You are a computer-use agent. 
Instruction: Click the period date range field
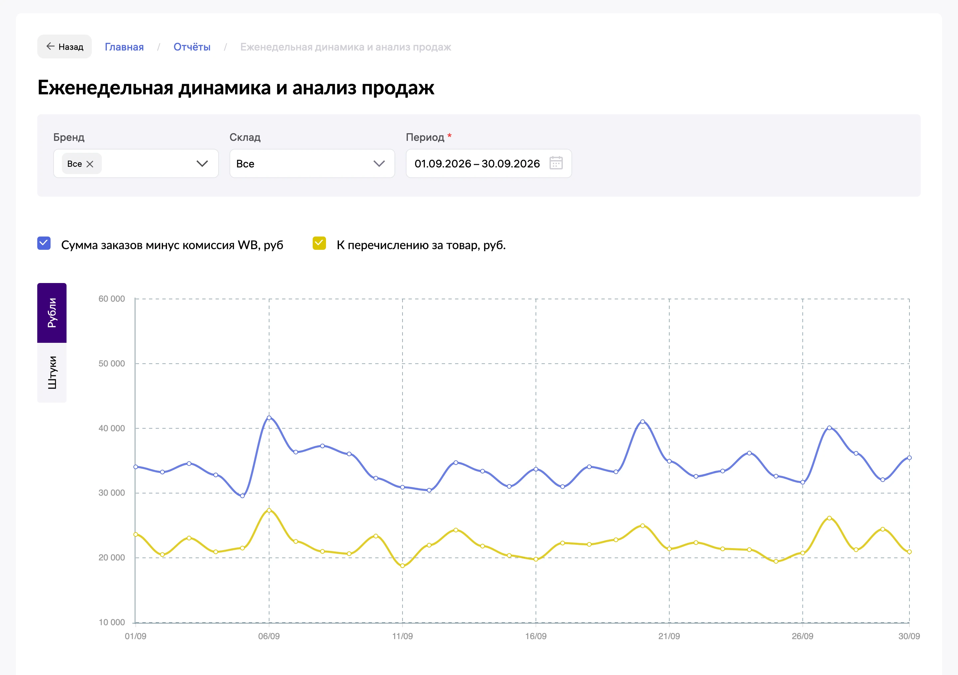[x=489, y=163]
